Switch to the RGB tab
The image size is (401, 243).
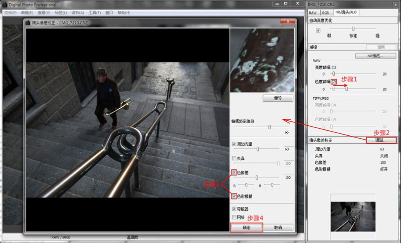pos(325,13)
